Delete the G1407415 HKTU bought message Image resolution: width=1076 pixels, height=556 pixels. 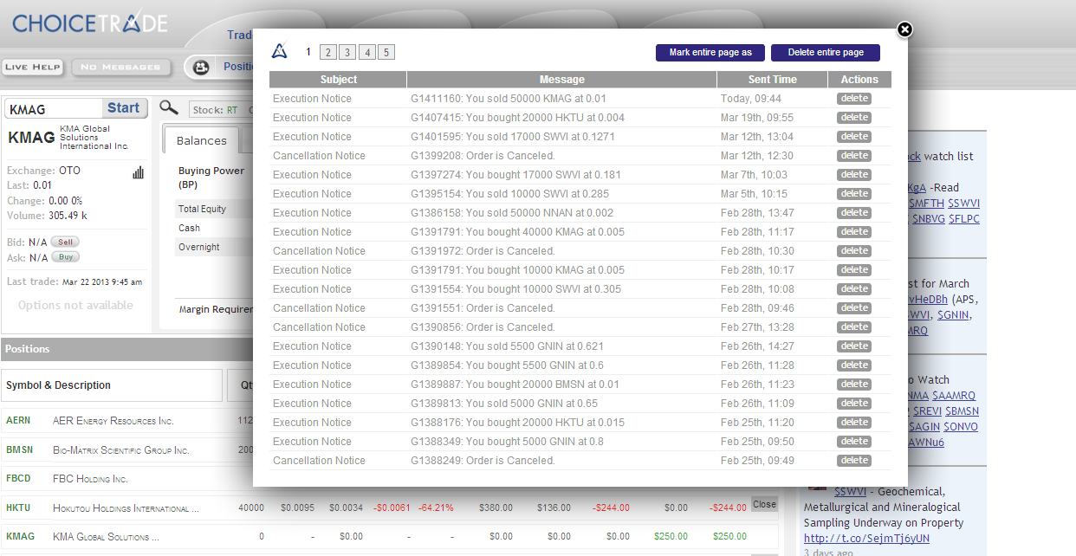[854, 118]
